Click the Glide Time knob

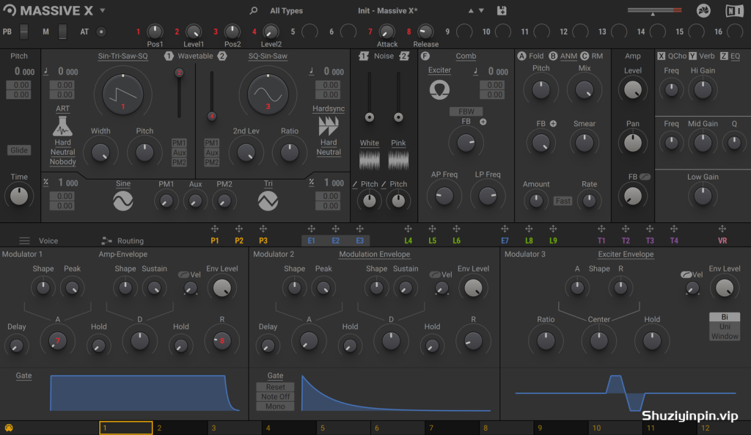click(x=18, y=196)
